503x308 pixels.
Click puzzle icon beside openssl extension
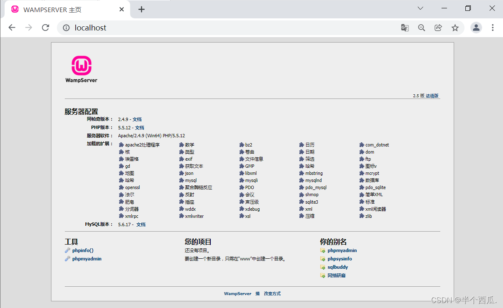pyautogui.click(x=121, y=187)
